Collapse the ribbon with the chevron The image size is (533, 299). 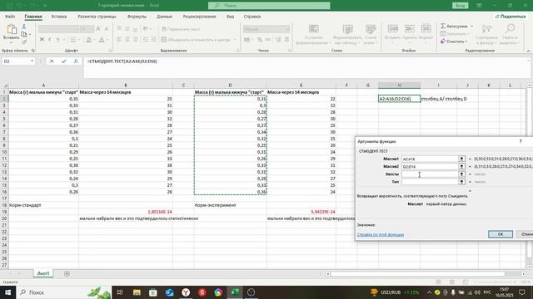click(528, 51)
